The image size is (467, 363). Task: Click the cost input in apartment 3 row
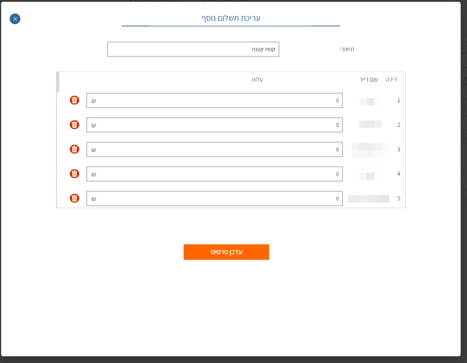point(215,149)
